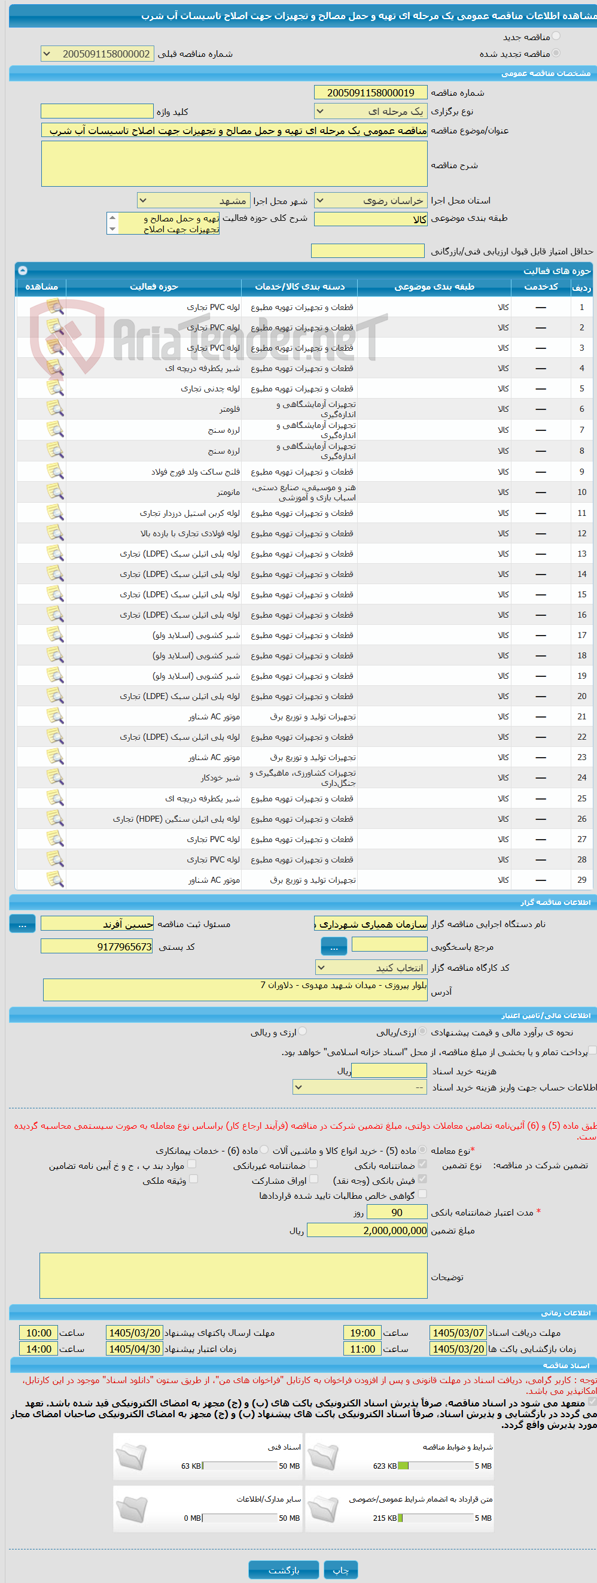Open view icon for row 13

(55, 553)
